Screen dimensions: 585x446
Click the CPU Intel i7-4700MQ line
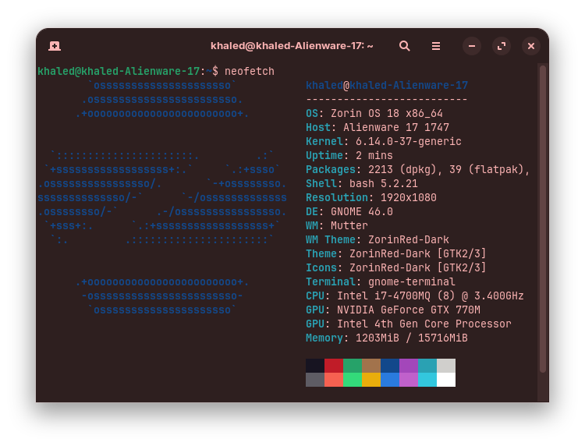(414, 296)
